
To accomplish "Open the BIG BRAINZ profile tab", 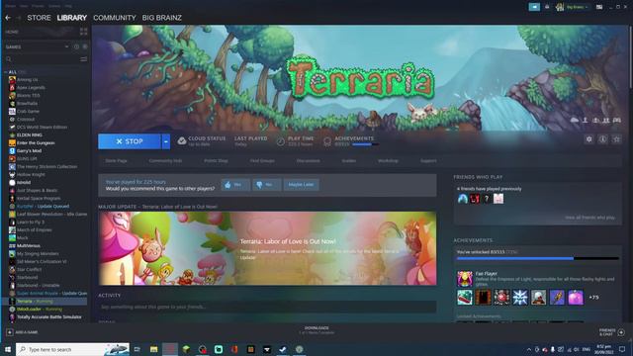I will coord(162,18).
